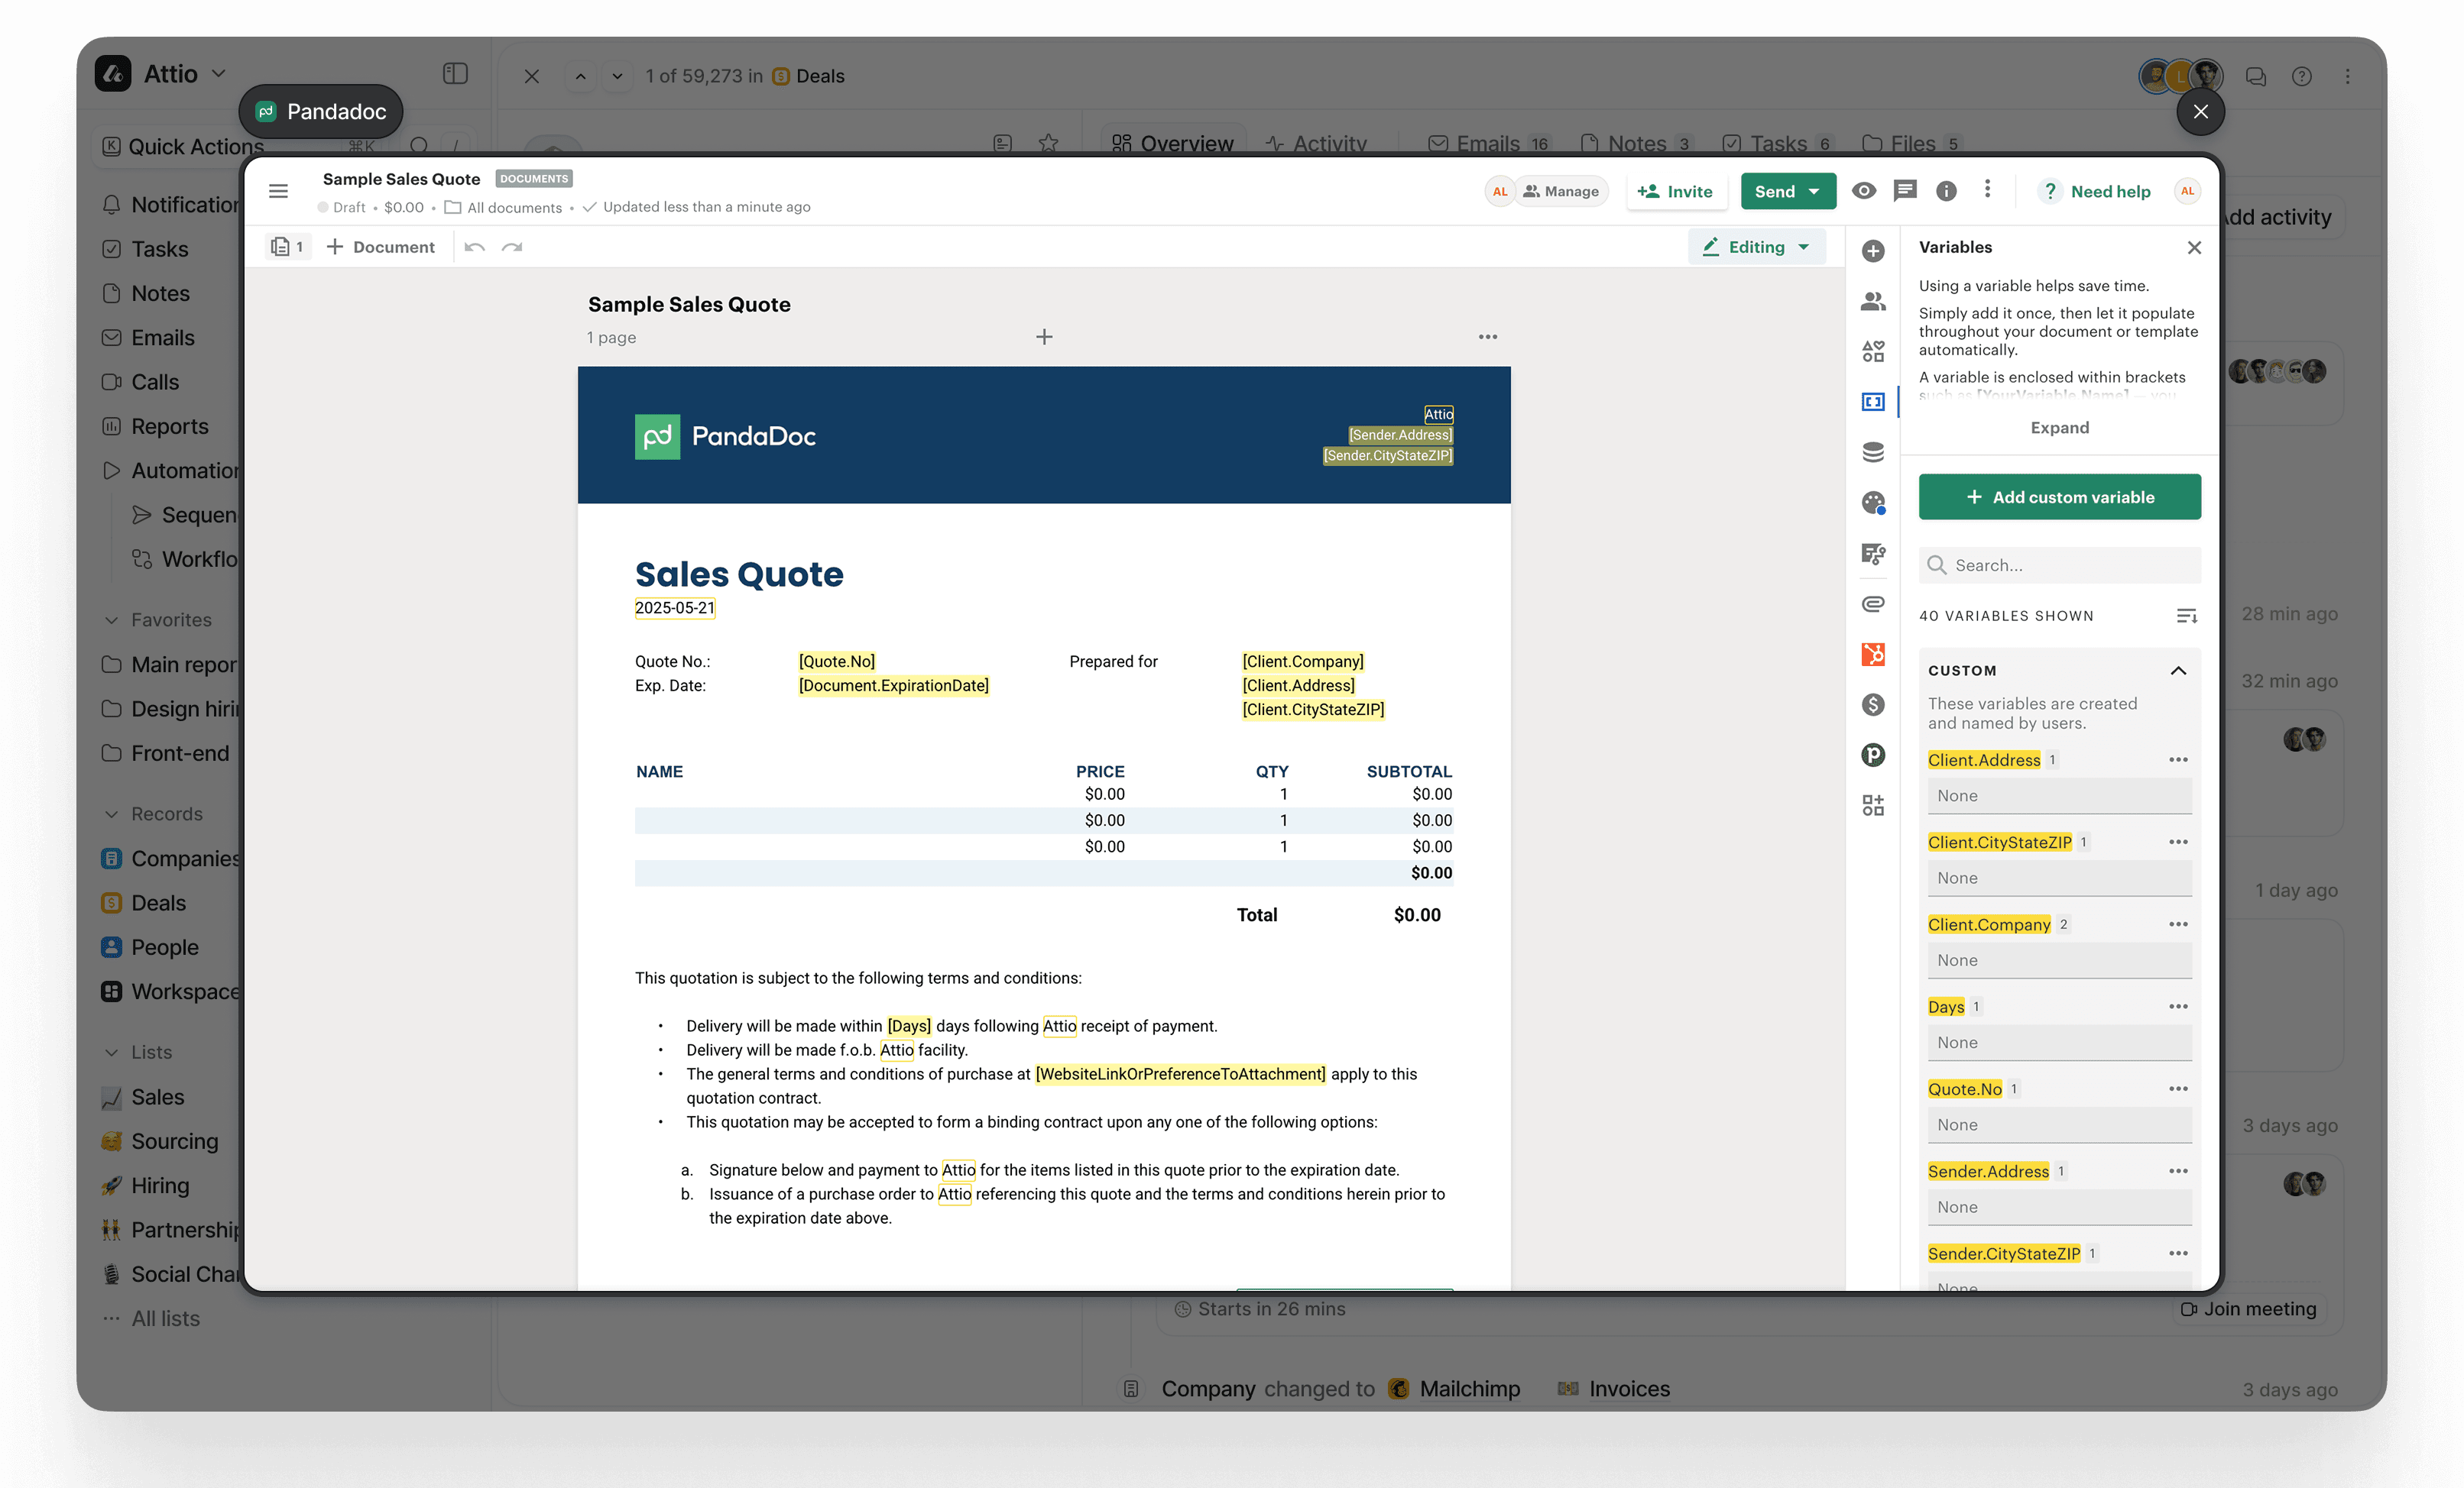Screen dimensions: 2464x1488
Task: Close the Pandadoc overlay with round X
Action: 2200,112
